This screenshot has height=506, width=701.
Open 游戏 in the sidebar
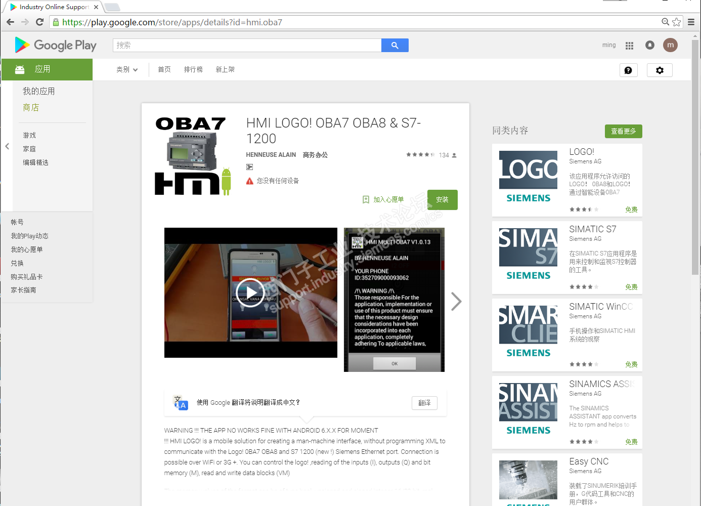click(29, 135)
